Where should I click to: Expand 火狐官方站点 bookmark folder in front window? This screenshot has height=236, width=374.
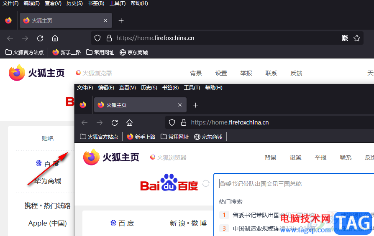point(99,137)
